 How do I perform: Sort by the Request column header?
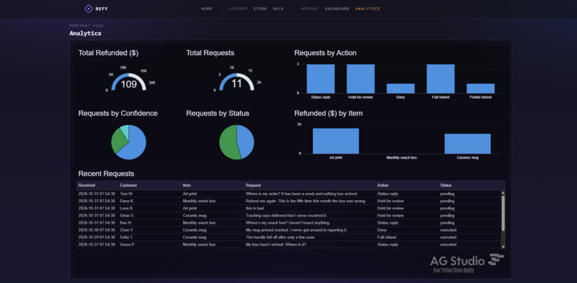click(x=253, y=185)
